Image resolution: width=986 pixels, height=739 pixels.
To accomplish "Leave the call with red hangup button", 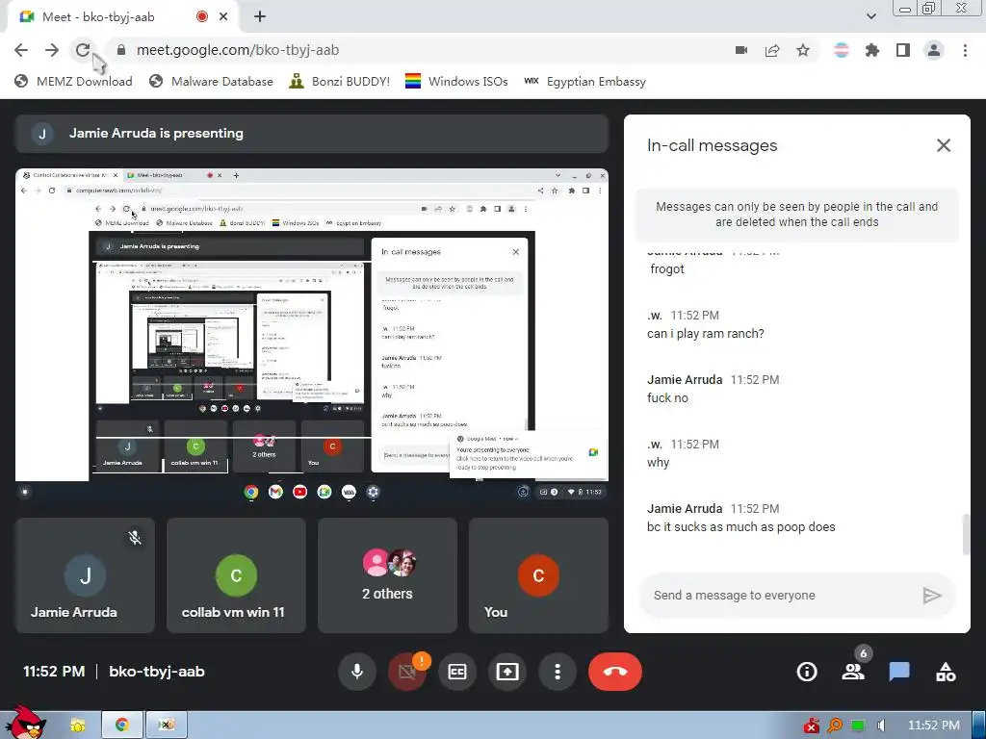I will pos(615,672).
